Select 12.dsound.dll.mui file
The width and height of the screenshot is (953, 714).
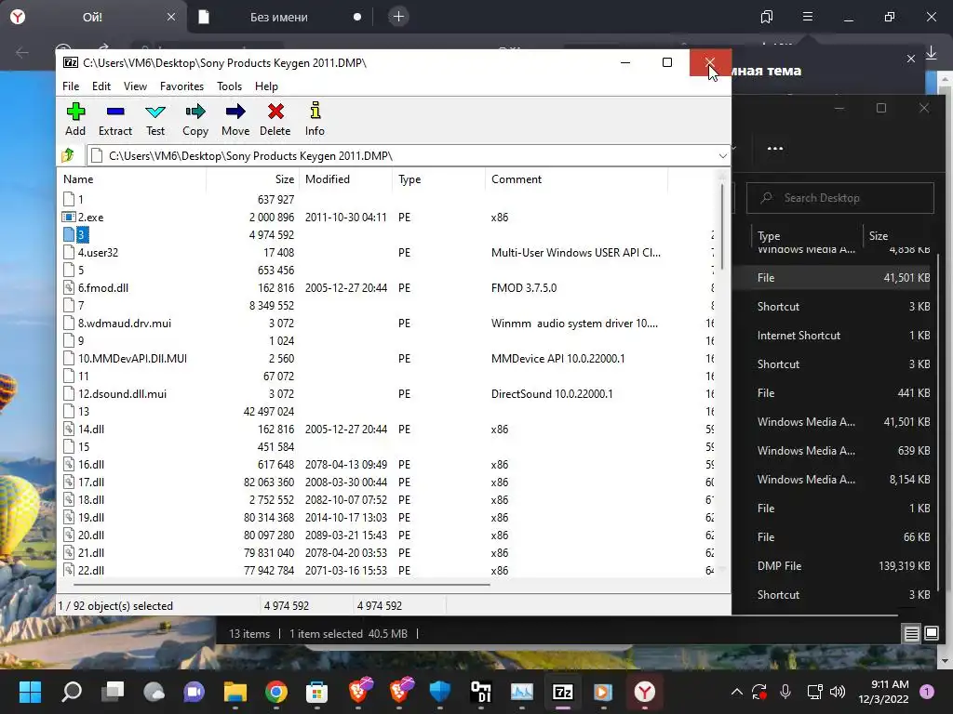[122, 393]
